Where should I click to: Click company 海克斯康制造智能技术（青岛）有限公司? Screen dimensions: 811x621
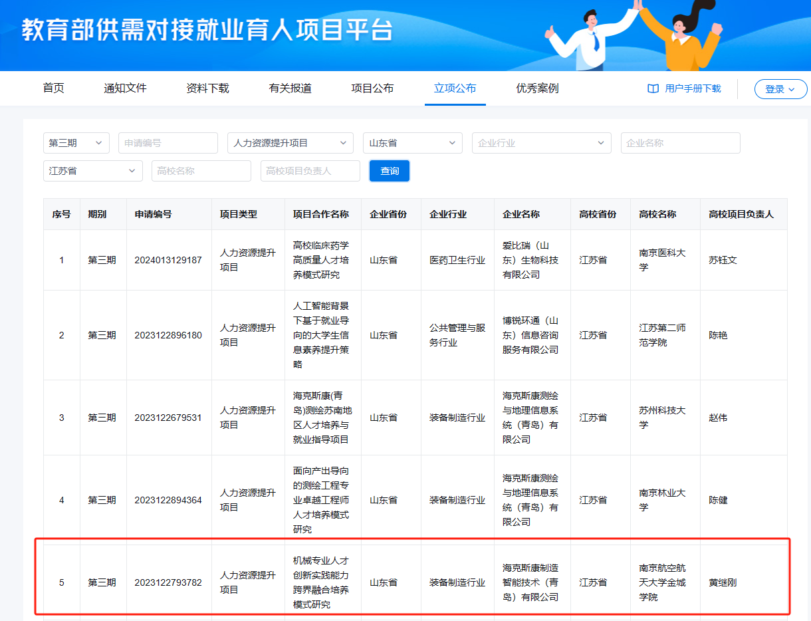tap(530, 582)
